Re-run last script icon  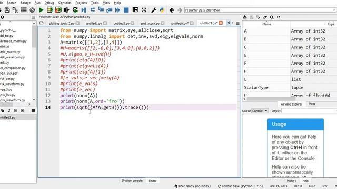point(75,10)
